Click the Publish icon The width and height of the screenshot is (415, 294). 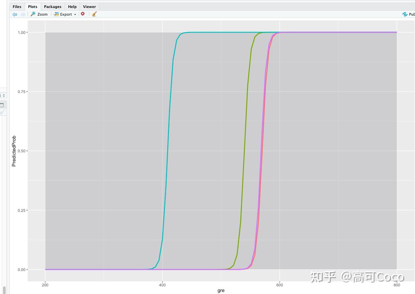(x=408, y=14)
